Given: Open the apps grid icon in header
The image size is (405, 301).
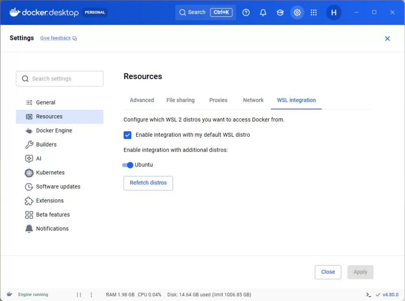Looking at the screenshot, I should tap(314, 12).
